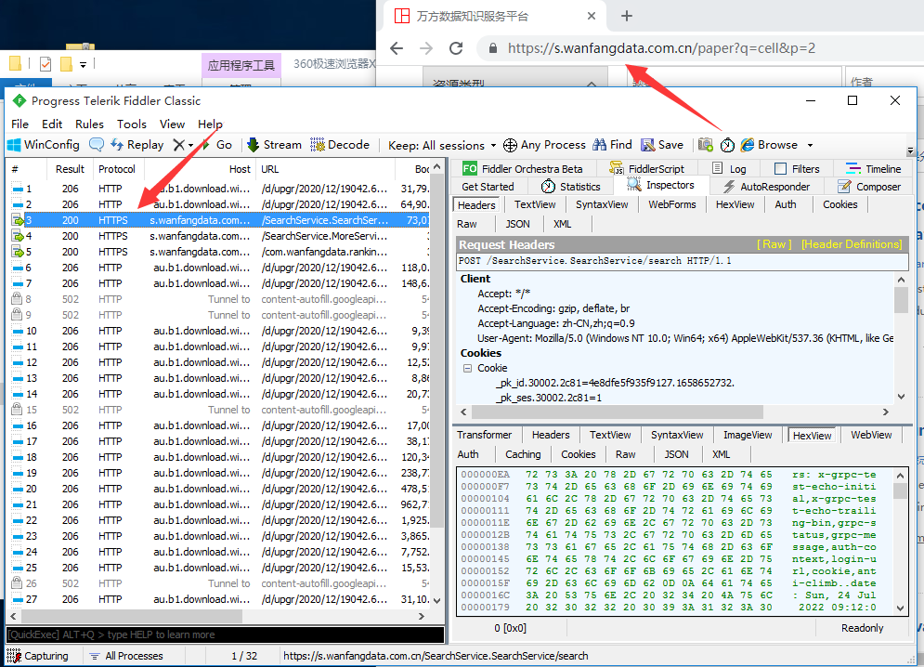
Task: Click All Processes filter in status bar
Action: point(126,656)
